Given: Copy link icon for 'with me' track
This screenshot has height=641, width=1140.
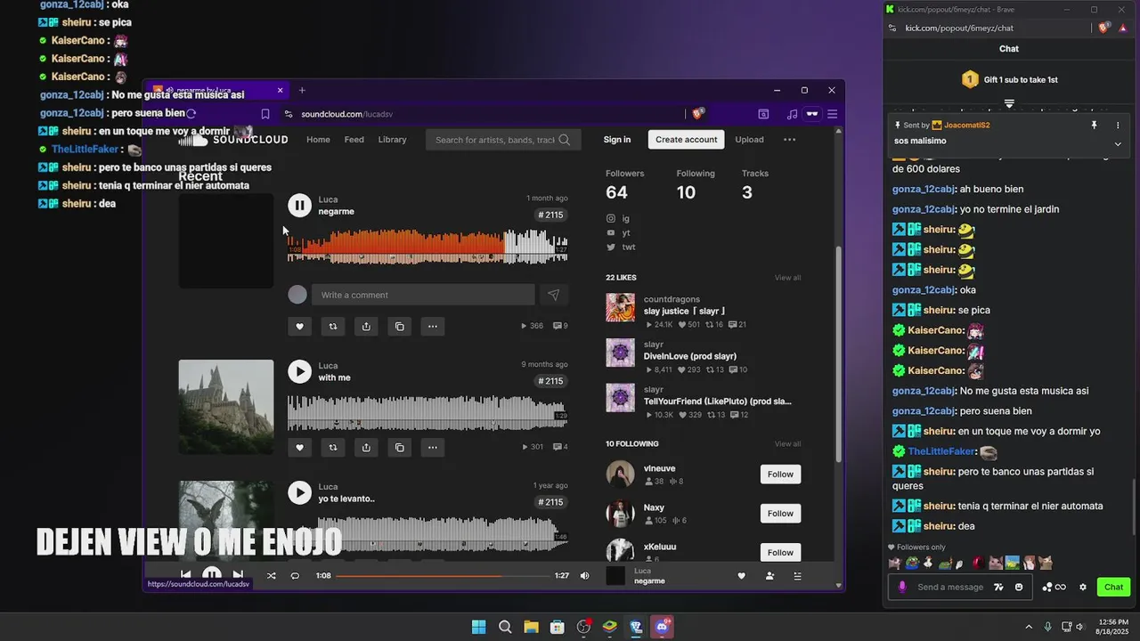Looking at the screenshot, I should tap(399, 447).
